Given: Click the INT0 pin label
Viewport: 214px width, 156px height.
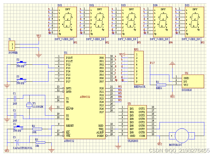Looking at the screenshot, I should click(69, 92).
